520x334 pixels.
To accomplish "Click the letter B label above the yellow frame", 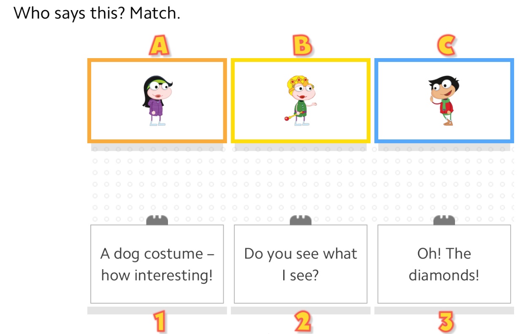I will (x=302, y=46).
